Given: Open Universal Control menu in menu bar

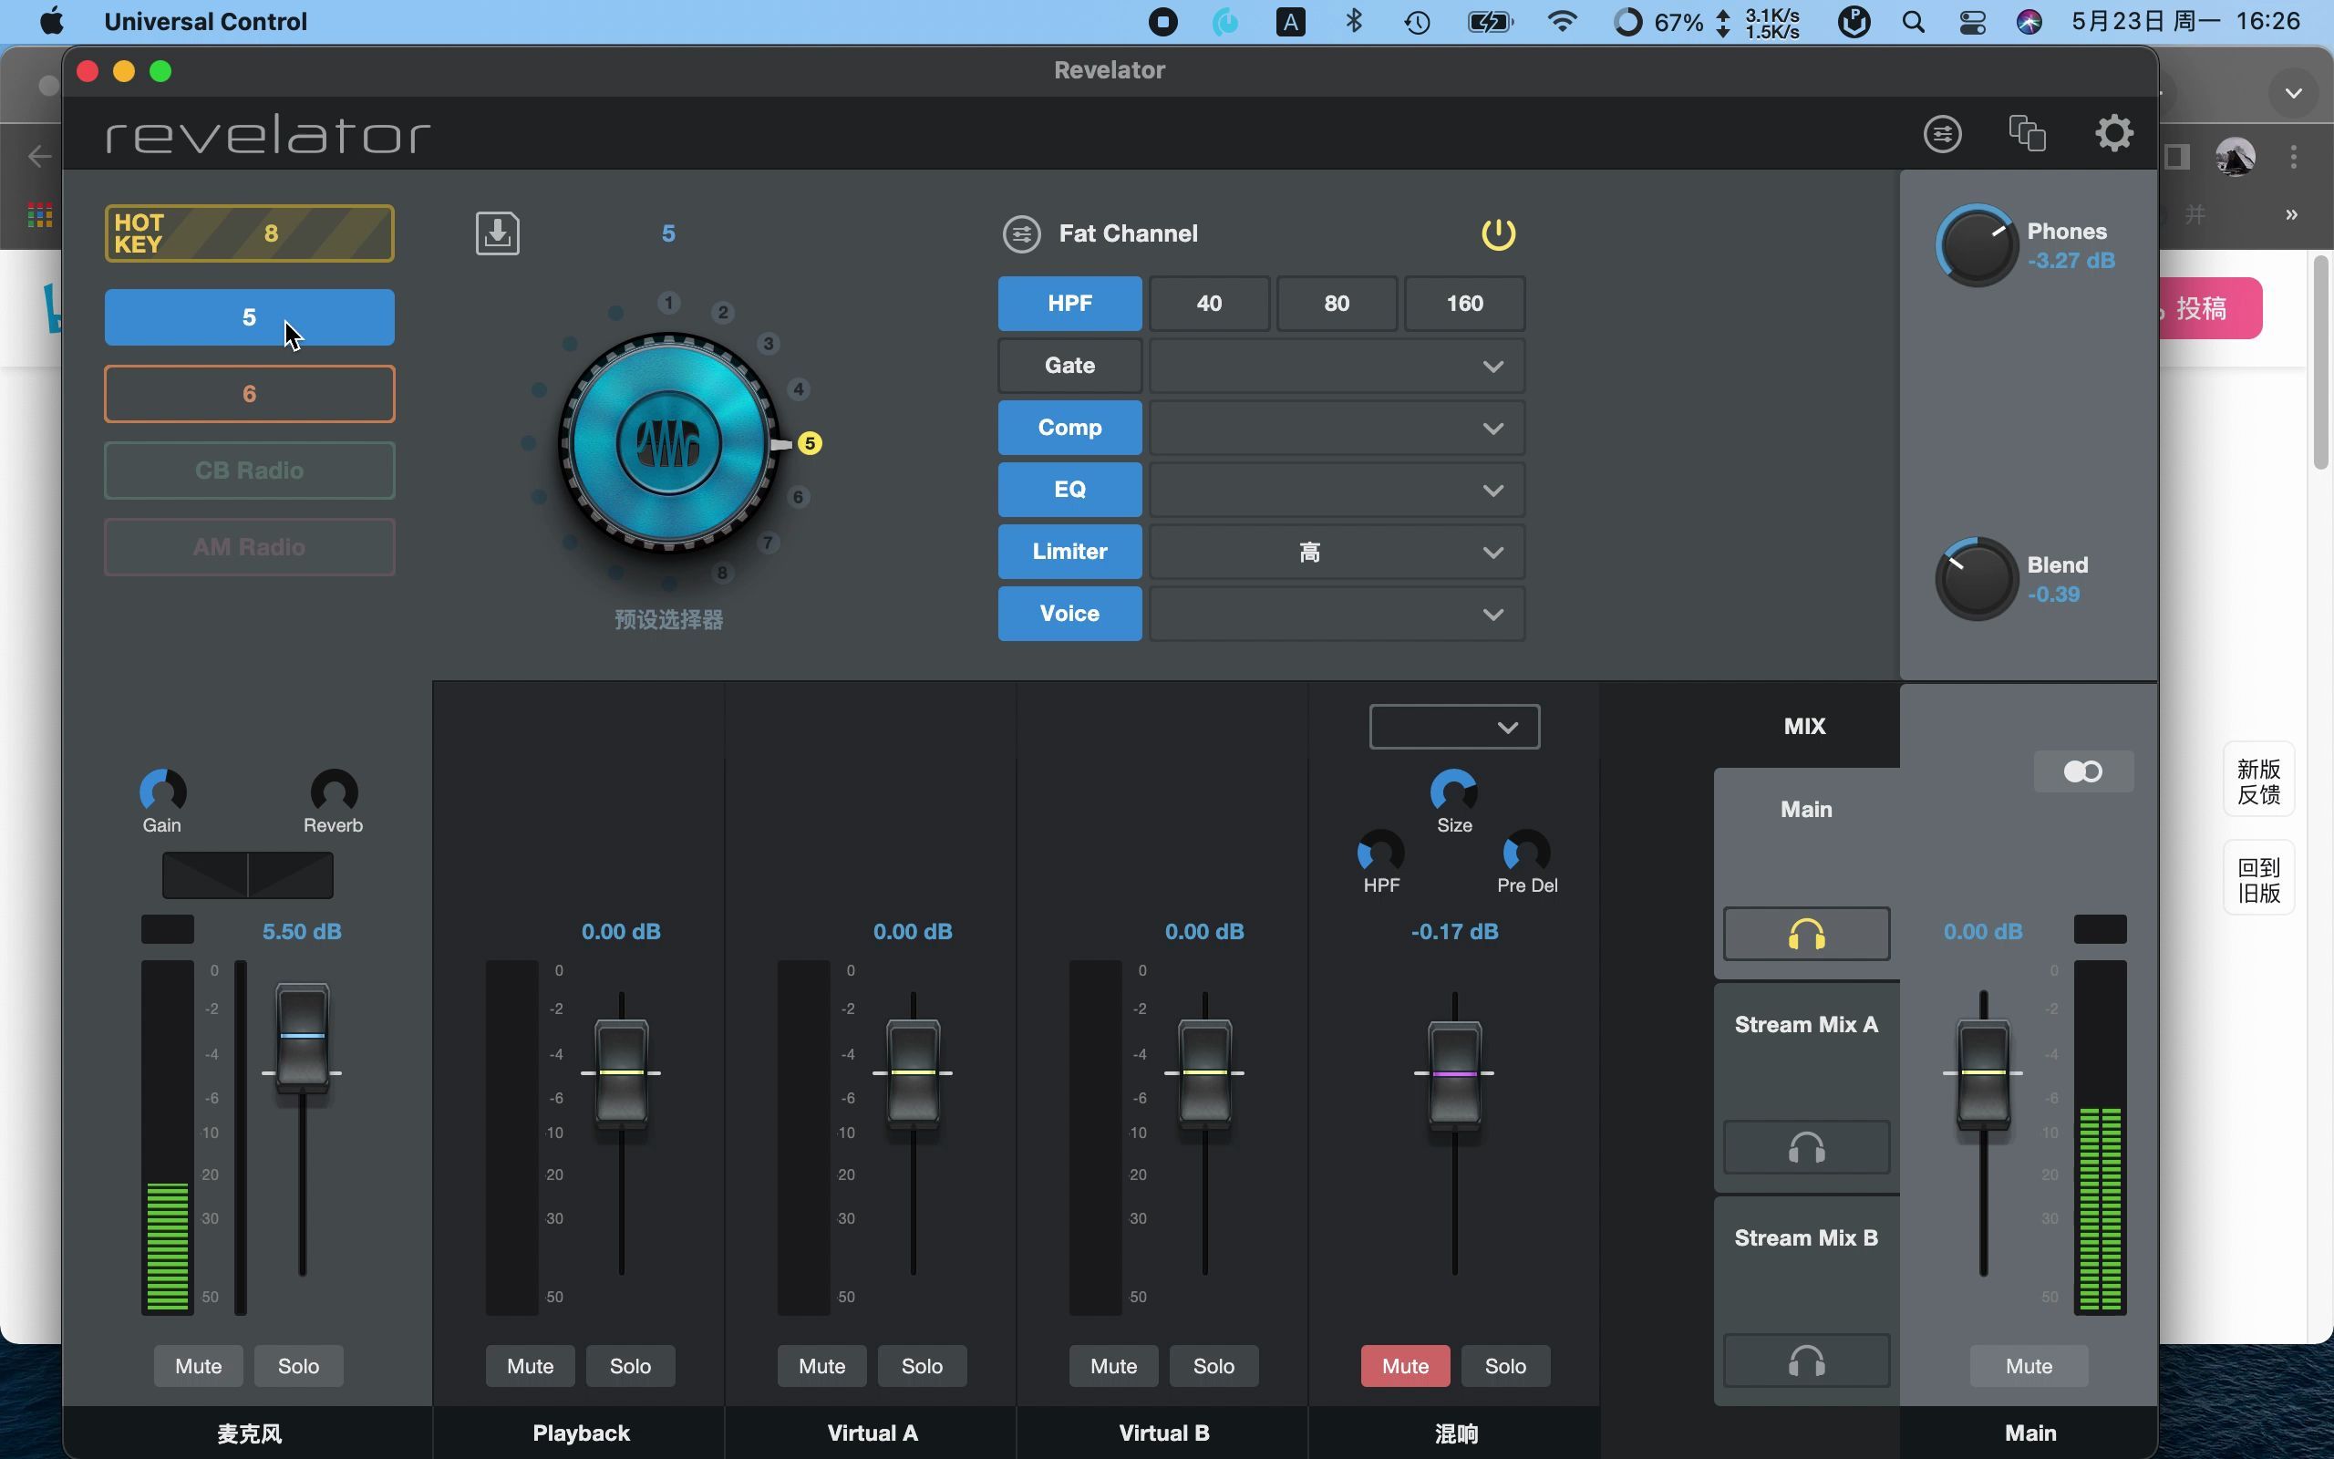Looking at the screenshot, I should [x=205, y=21].
